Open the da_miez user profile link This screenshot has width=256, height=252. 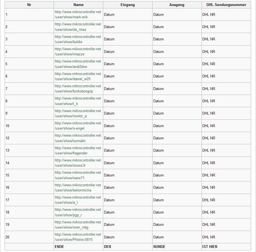tap(78, 27)
